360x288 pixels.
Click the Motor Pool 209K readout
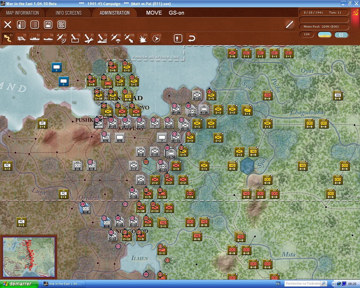click(324, 27)
